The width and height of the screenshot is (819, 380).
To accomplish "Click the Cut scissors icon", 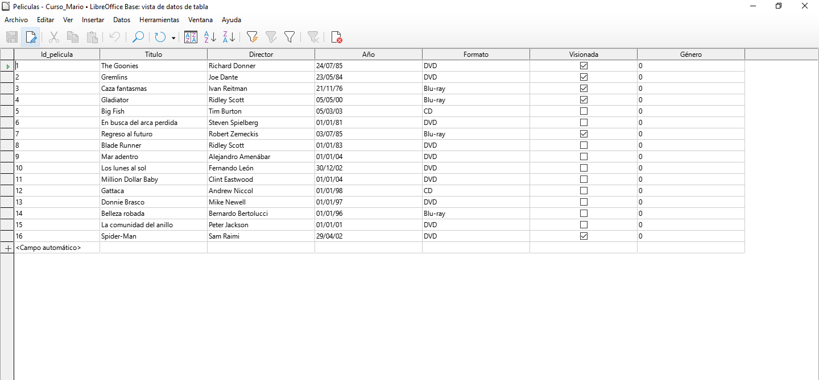I will pyautogui.click(x=54, y=37).
